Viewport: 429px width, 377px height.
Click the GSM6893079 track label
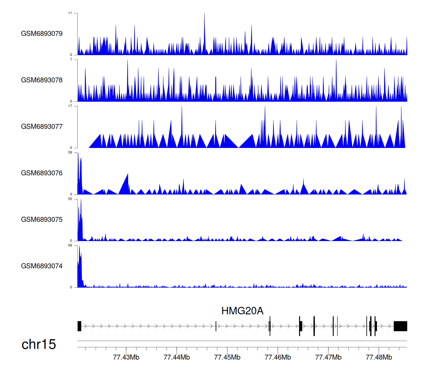42,34
